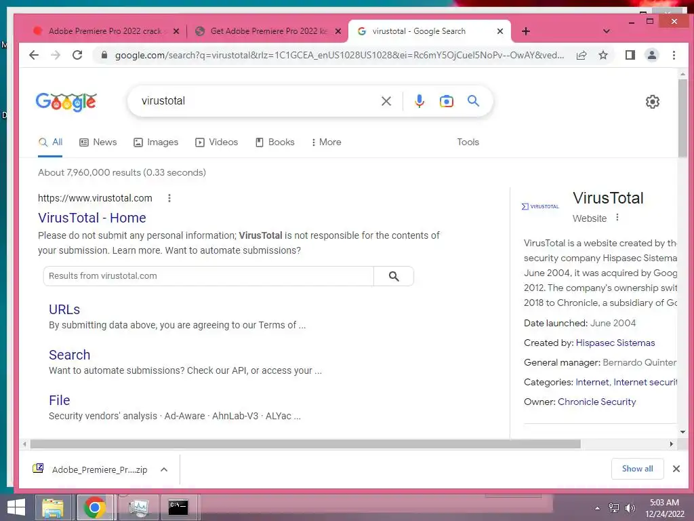694x521 pixels.
Task: Click the Google holiday logo
Action: [66, 102]
